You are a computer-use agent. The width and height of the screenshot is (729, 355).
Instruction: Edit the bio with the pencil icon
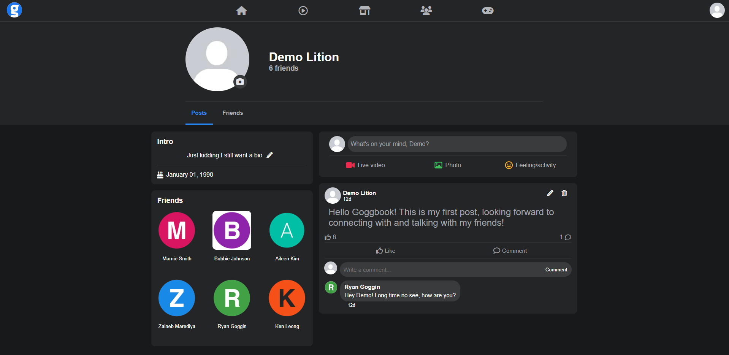coord(270,155)
